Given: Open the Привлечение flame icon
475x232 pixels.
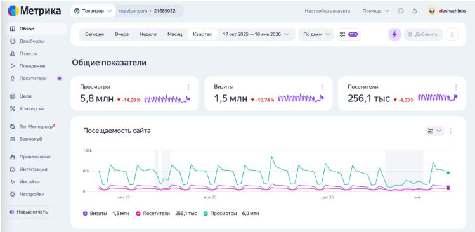Looking at the screenshot, I should click(x=13, y=157).
